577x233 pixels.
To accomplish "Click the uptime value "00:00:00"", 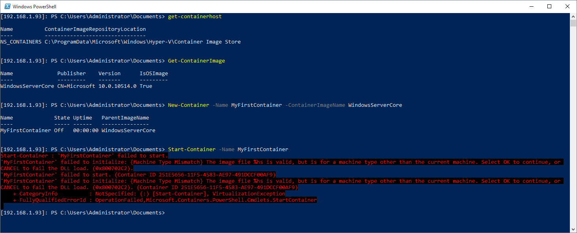I will pos(86,131).
